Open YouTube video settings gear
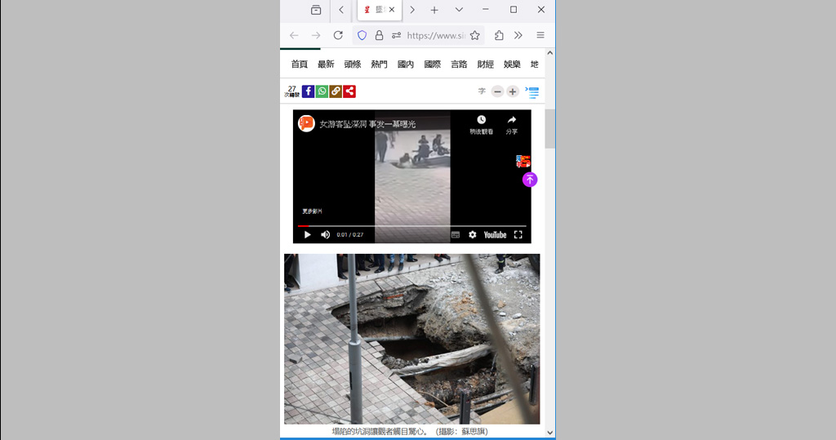This screenshot has height=440, width=836. 472,235
